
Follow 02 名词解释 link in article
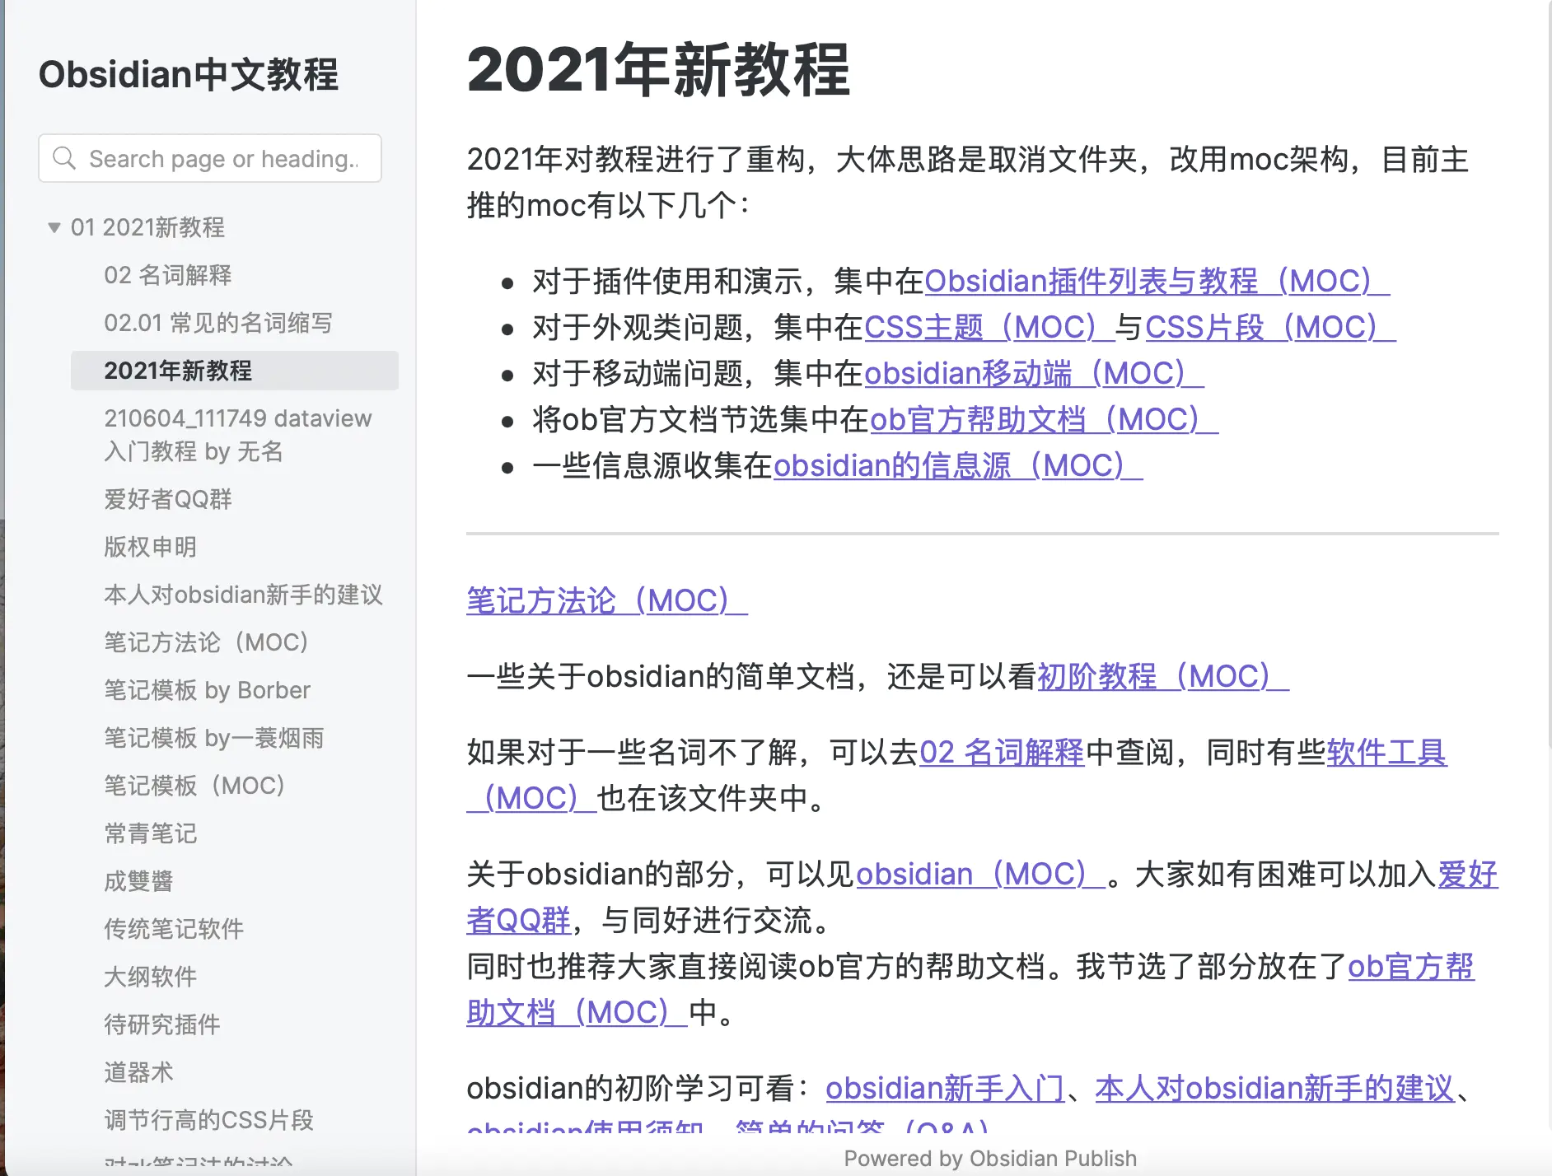point(1002,753)
